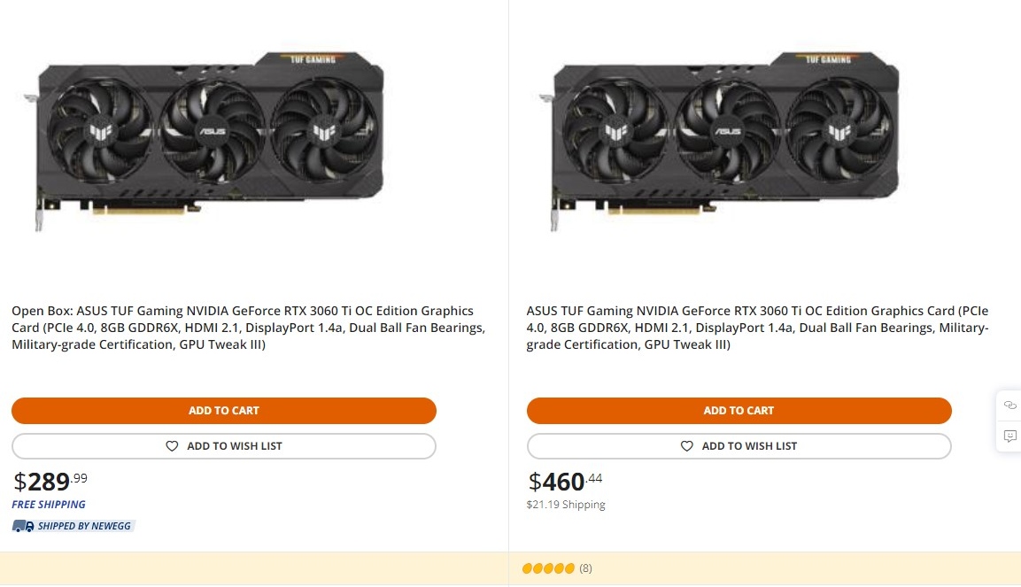Click the heart icon on the right wish list button

pyautogui.click(x=687, y=445)
